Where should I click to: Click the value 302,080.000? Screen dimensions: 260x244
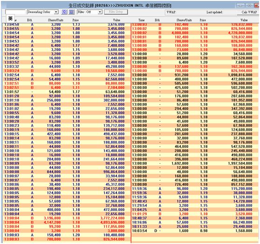[114, 100]
